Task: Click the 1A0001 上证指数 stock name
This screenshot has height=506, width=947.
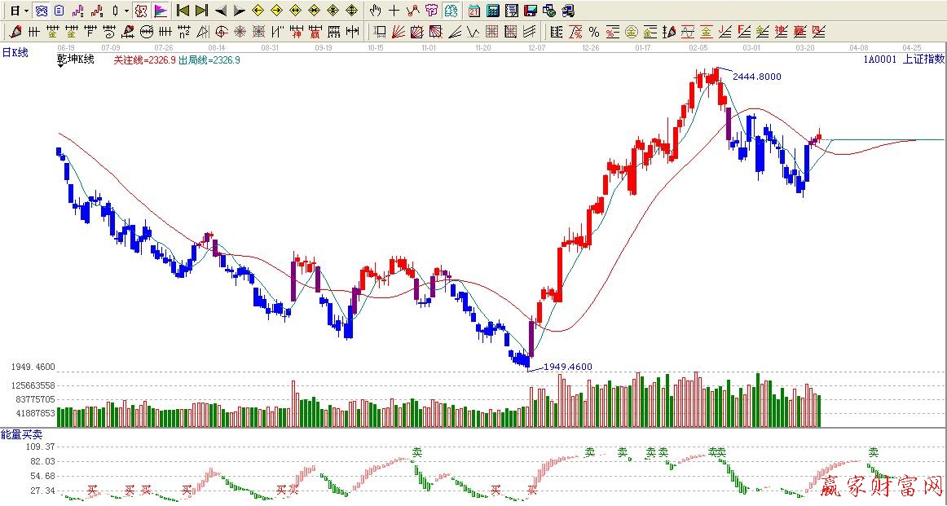Action: (903, 59)
